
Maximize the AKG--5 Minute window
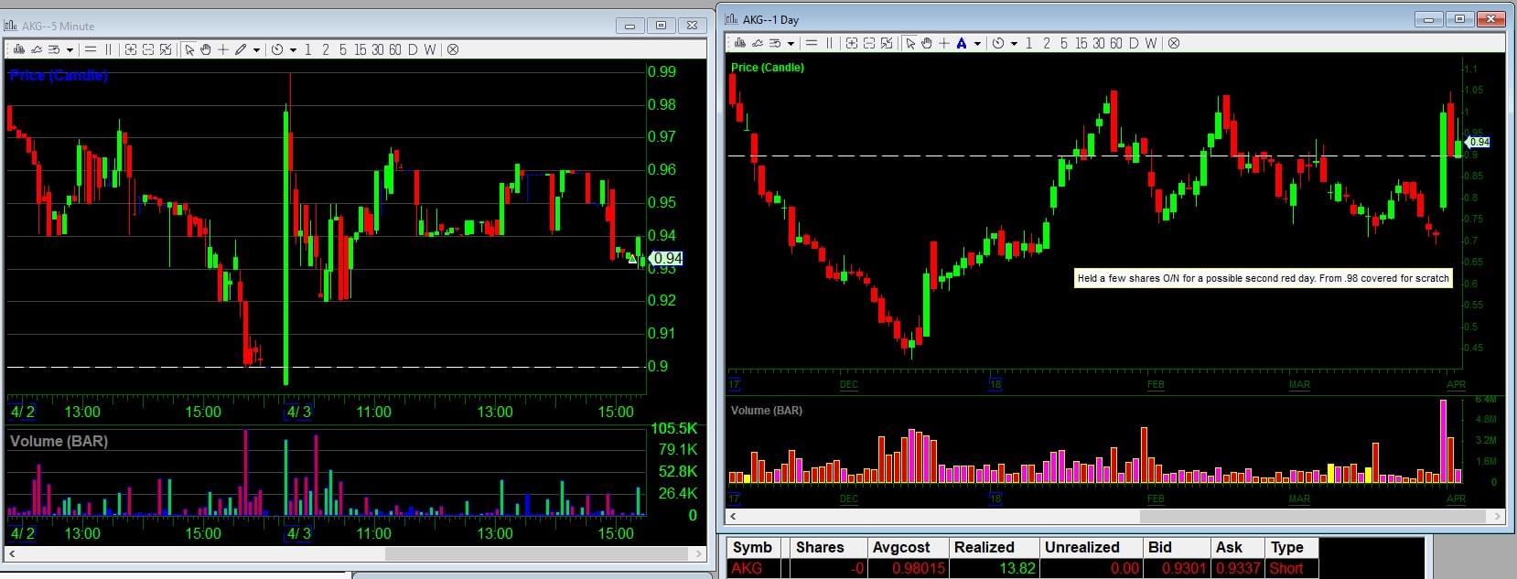click(661, 26)
